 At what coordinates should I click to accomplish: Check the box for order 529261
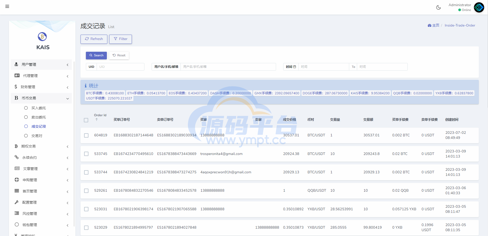pyautogui.click(x=86, y=191)
